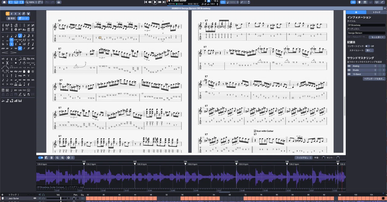Open audio track settings gear dropdown
387x202 pixels.
pos(70,158)
